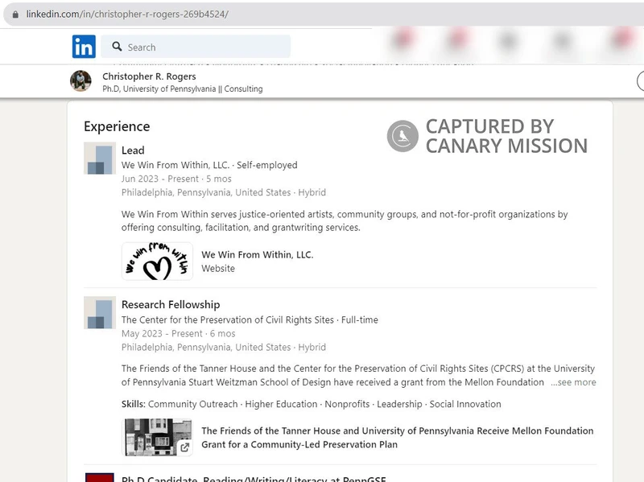Open the Tanner House Mellon Foundation Grant article link
644x482 pixels.
click(398, 437)
